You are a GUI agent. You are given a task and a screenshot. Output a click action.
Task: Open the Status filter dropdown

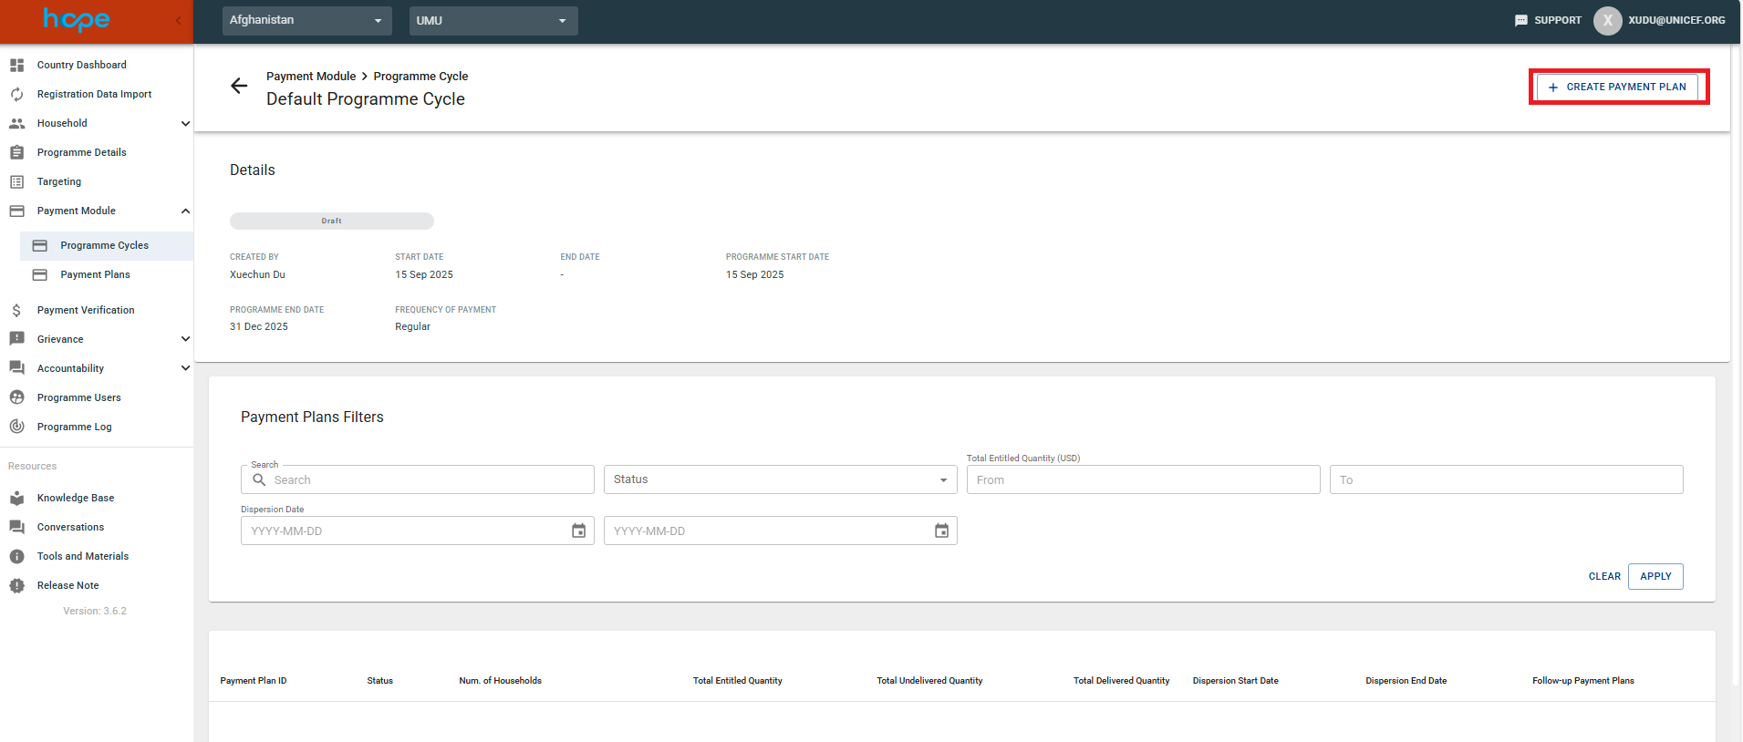tap(780, 479)
